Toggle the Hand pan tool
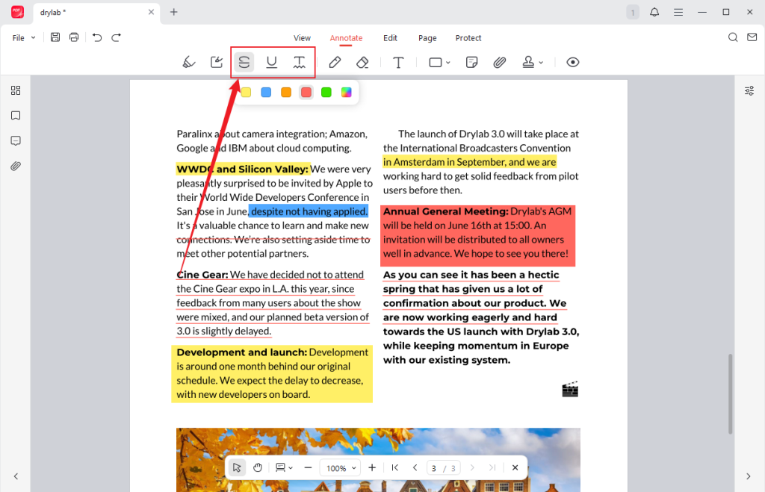 pyautogui.click(x=258, y=467)
